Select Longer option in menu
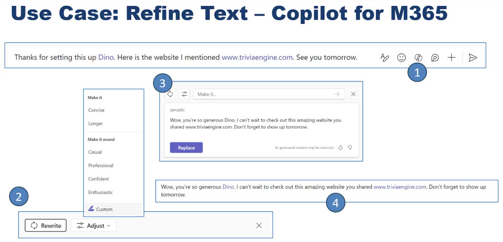The width and height of the screenshot is (503, 242). coord(96,124)
